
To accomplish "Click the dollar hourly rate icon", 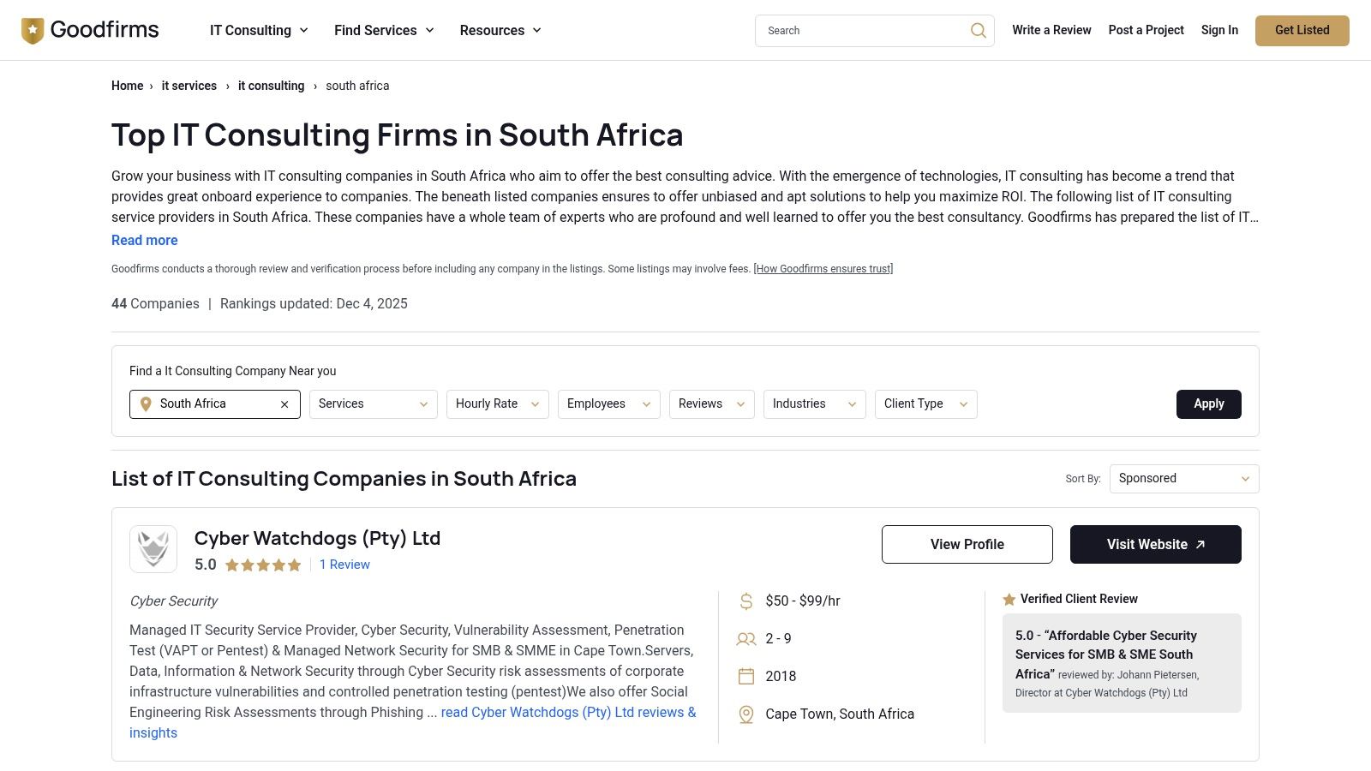I will [746, 601].
